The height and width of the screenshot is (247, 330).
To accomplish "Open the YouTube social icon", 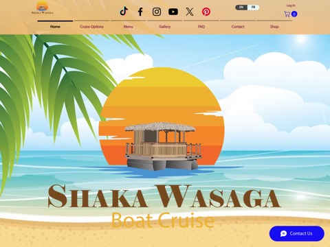I will pos(173,12).
